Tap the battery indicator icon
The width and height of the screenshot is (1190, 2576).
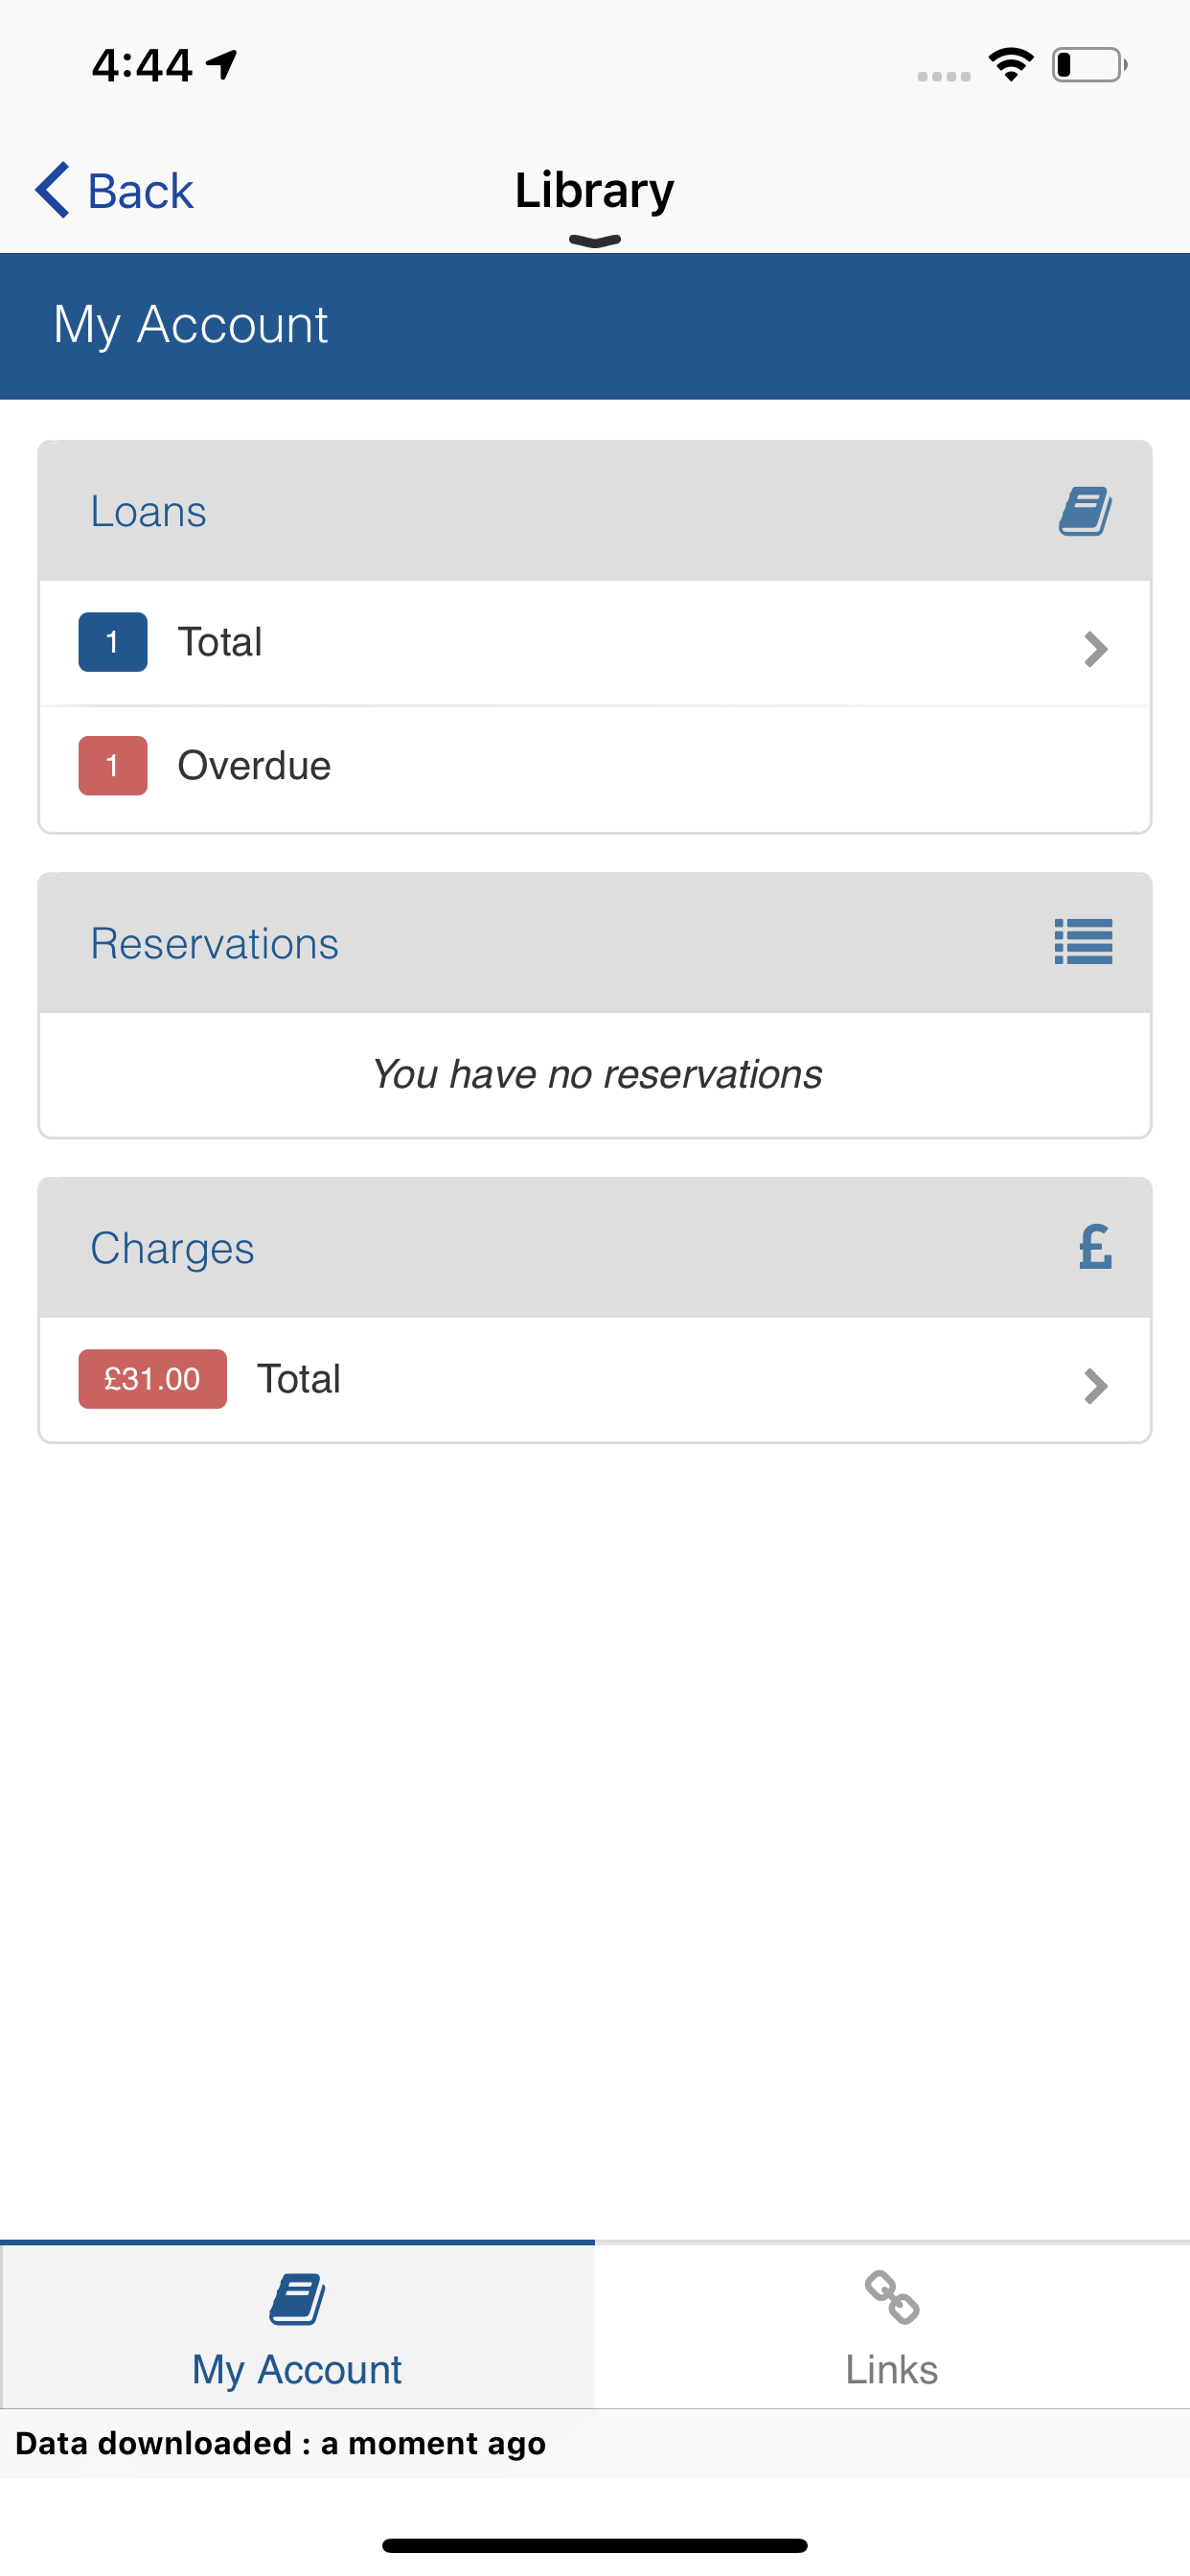(x=1089, y=65)
